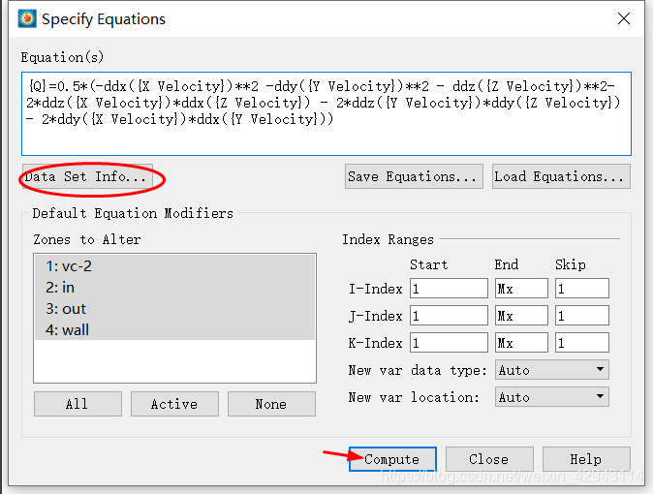This screenshot has height=494, width=653.
Task: Open New var location dropdown
Action: (x=552, y=397)
